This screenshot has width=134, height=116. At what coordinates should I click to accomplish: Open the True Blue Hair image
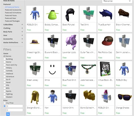106,14
